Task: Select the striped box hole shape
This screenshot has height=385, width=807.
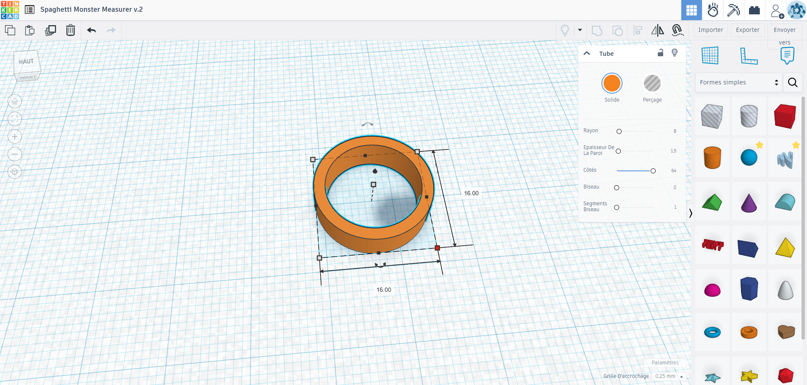Action: click(712, 116)
